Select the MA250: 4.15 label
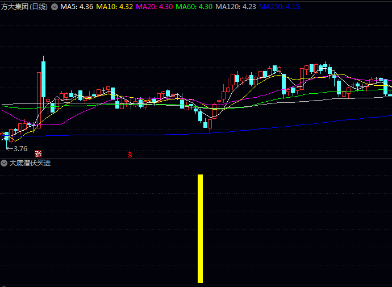Image resolution: width=392 pixels, height=287 pixels. click(x=280, y=7)
